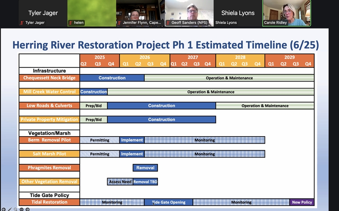Click Monitoring bar in Salt Marsh Pilot row

point(205,154)
